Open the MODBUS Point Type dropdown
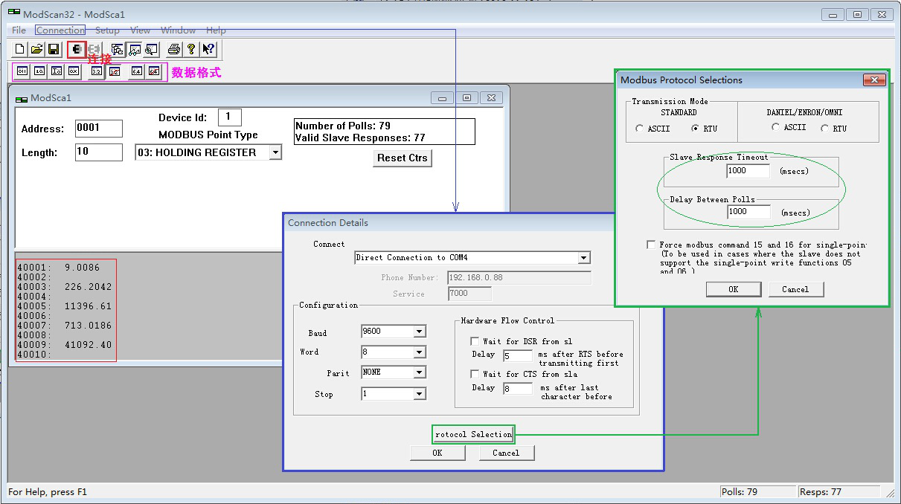The height and width of the screenshot is (504, 901). [x=275, y=152]
